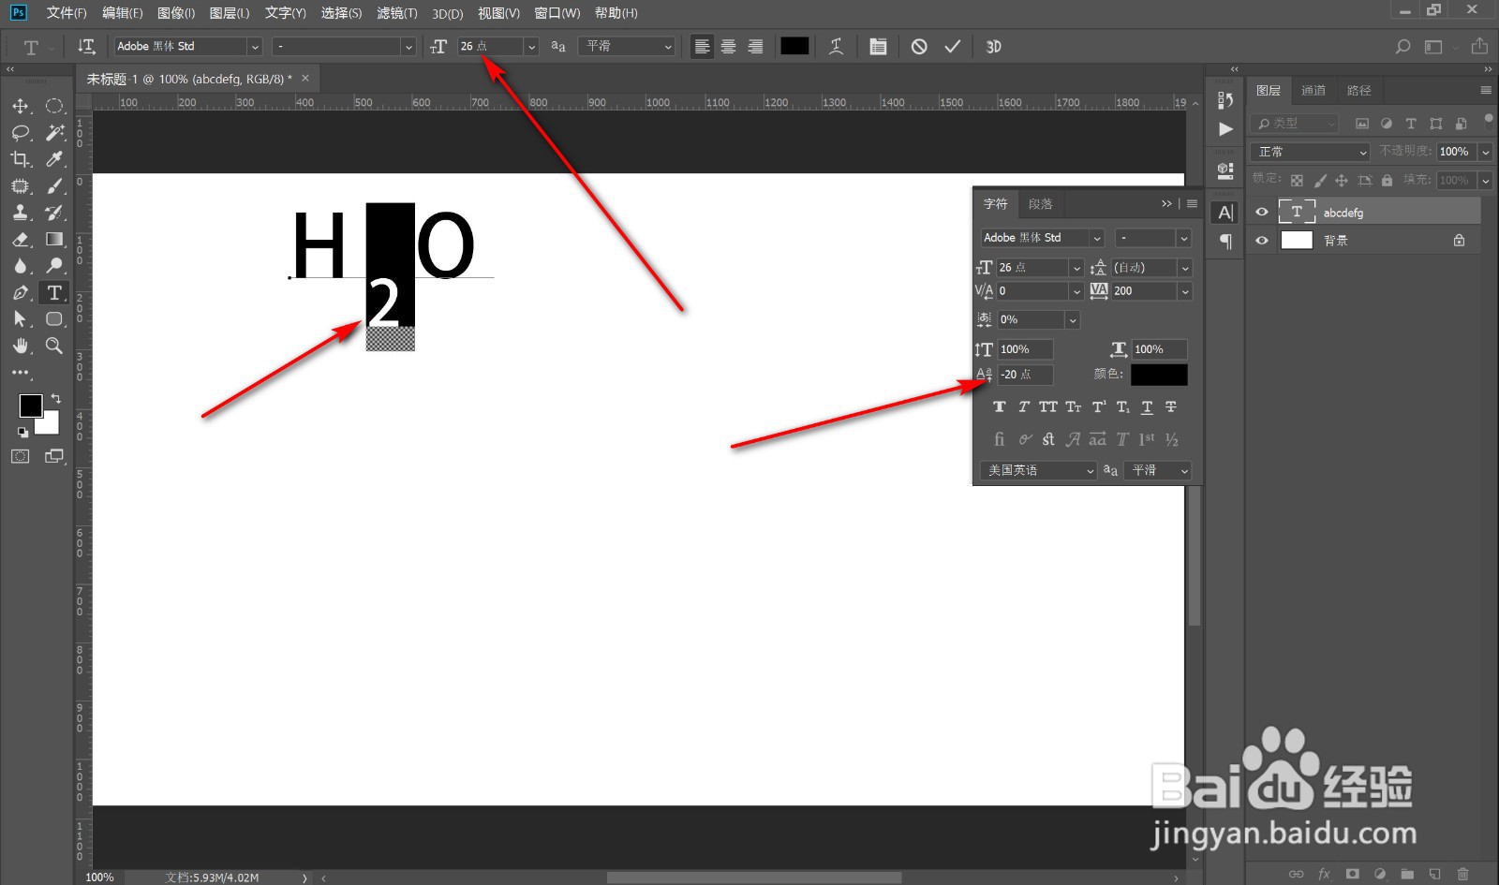Select the Crop tool
This screenshot has width=1499, height=885.
[21, 159]
